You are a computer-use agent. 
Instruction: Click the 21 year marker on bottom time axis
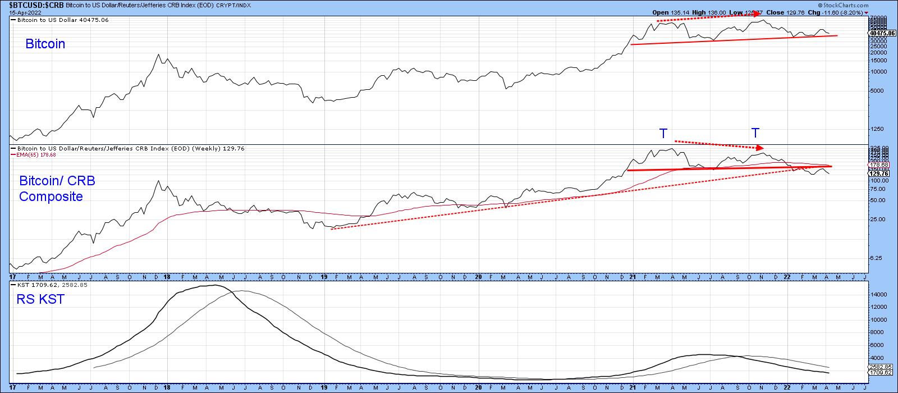[632, 387]
